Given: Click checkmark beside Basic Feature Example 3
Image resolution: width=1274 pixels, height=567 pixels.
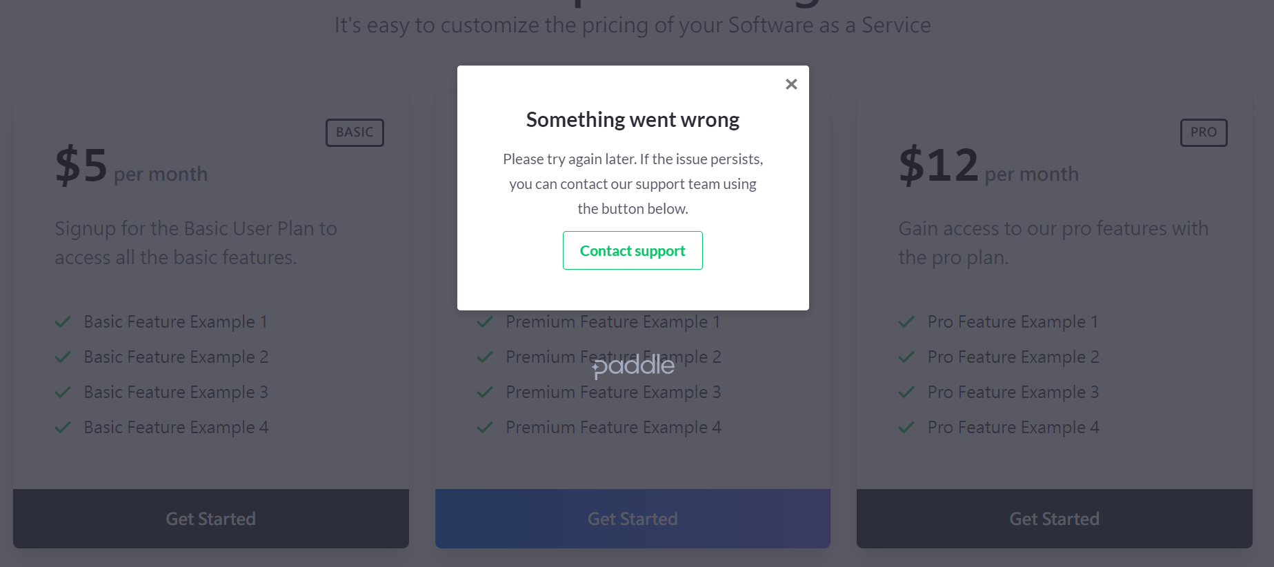Looking at the screenshot, I should 63,392.
